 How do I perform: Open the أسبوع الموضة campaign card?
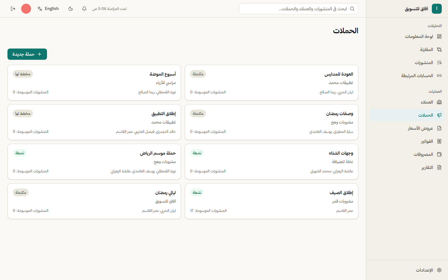(x=94, y=83)
